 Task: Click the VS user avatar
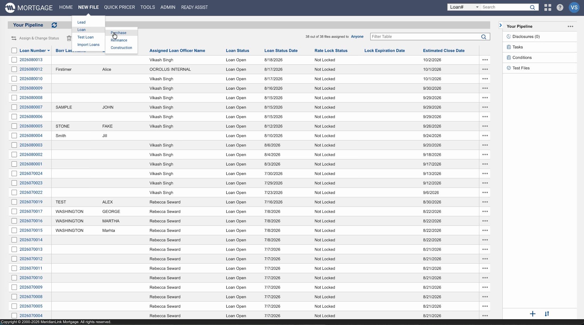point(574,7)
